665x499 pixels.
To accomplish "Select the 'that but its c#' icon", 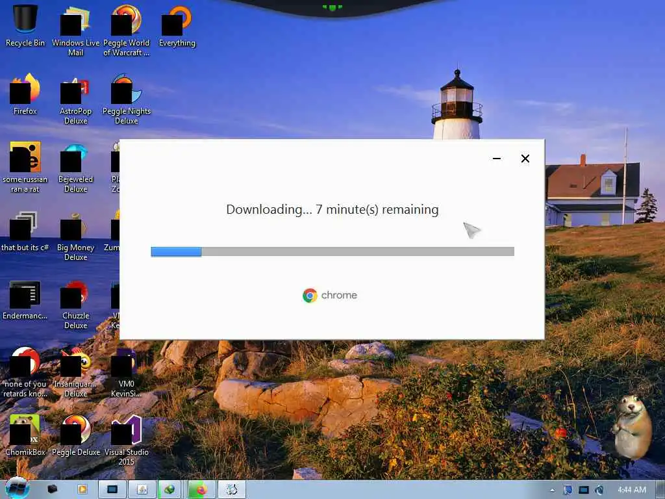I will click(25, 231).
